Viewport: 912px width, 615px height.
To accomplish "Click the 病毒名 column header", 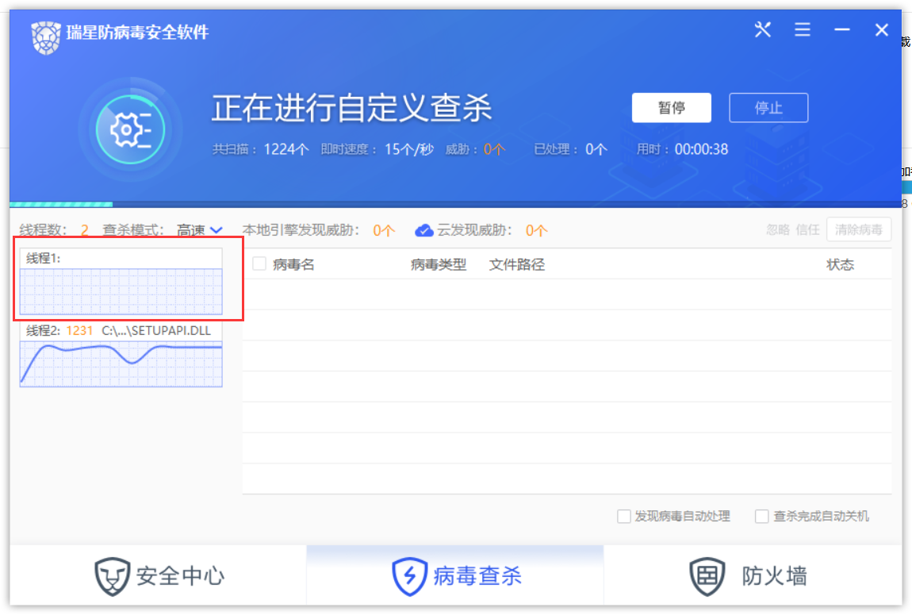I will 293,265.
